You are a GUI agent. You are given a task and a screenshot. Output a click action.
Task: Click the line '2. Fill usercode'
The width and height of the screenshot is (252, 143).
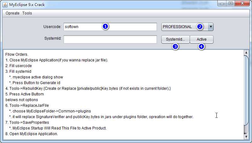coord(19,66)
